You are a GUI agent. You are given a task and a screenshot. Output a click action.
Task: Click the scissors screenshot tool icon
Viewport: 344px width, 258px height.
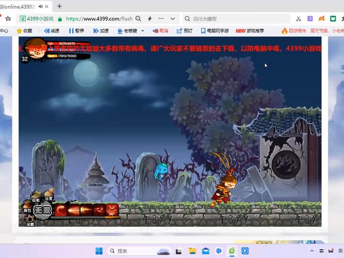tap(299, 19)
